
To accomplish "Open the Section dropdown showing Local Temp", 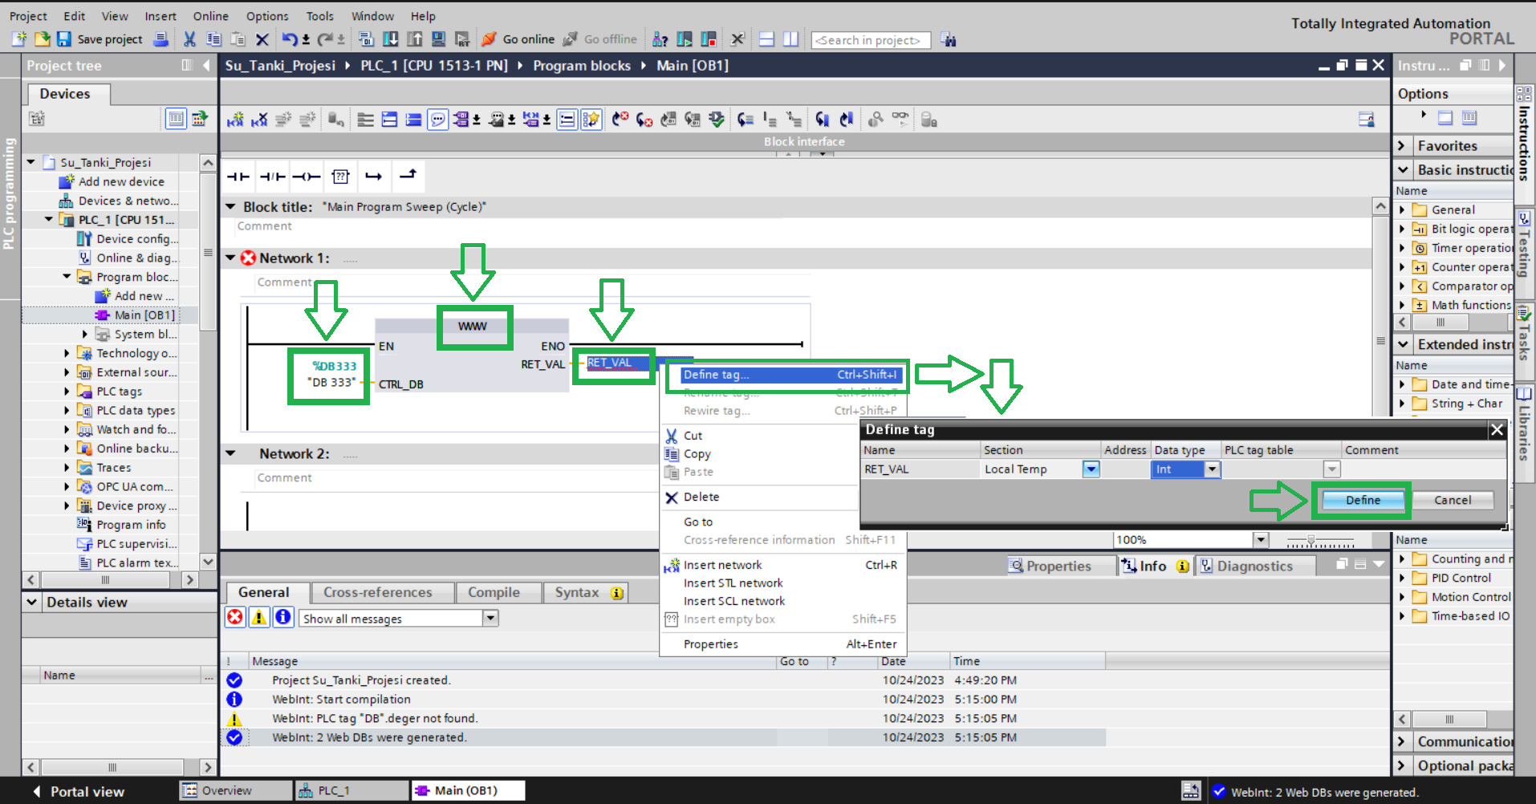I will point(1090,469).
